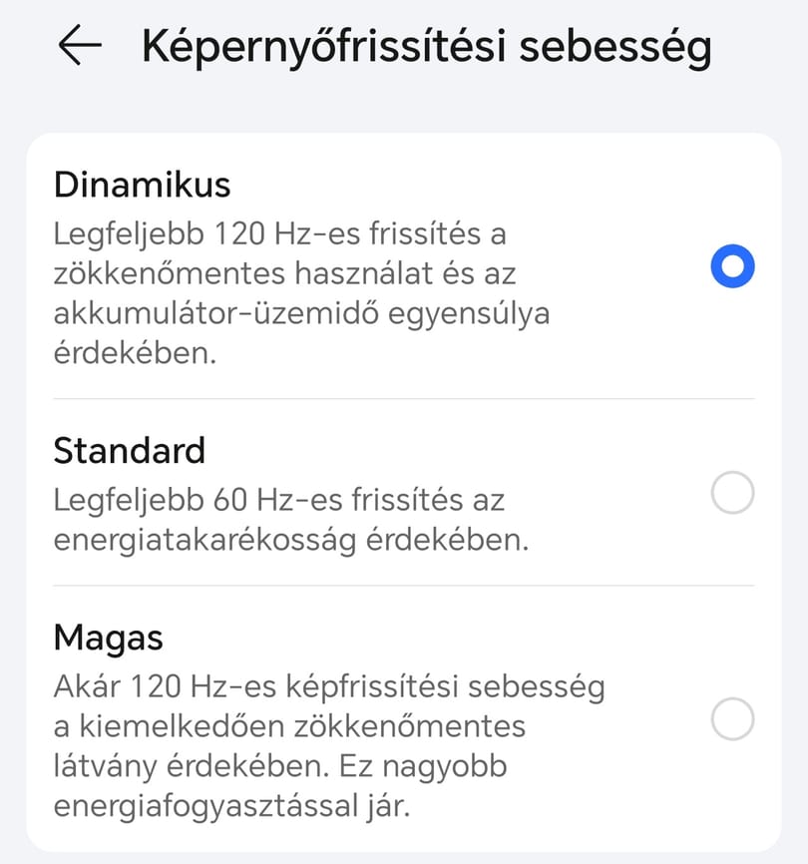Click the 'energiafogyasztással jár' line under Magas
The height and width of the screenshot is (864, 808).
[x=231, y=807]
